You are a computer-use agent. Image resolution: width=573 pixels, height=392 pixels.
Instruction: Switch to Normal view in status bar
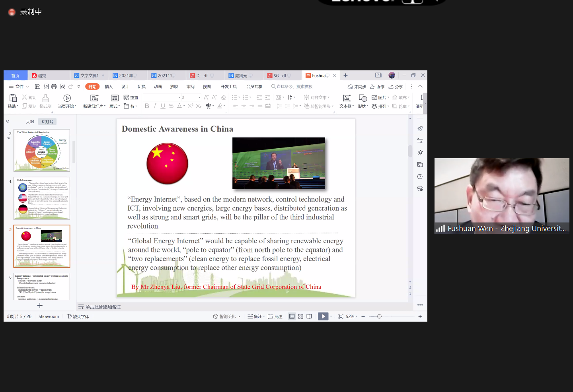pos(292,316)
